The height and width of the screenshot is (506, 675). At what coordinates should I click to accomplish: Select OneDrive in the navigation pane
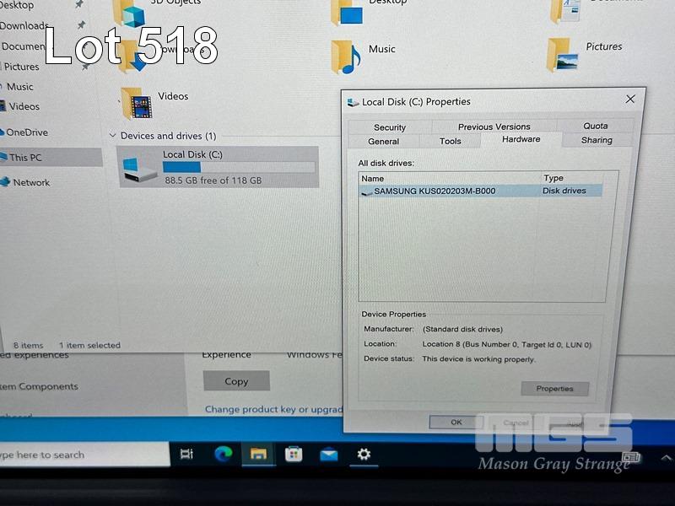coord(27,132)
